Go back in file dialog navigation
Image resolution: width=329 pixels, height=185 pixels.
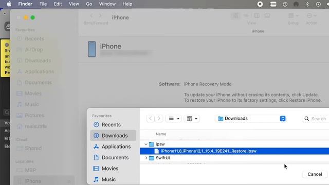(151, 119)
